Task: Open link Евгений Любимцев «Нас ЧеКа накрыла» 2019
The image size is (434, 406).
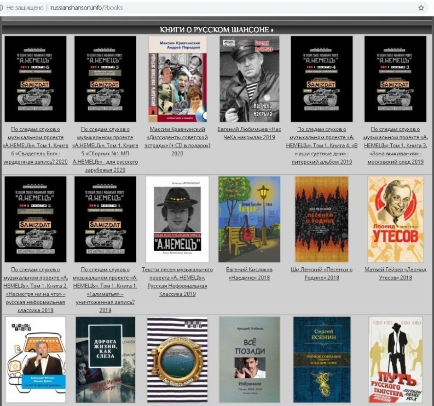Action: pyautogui.click(x=249, y=133)
